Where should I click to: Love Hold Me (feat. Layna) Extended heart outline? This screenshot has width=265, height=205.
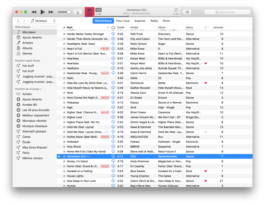tap(206, 132)
